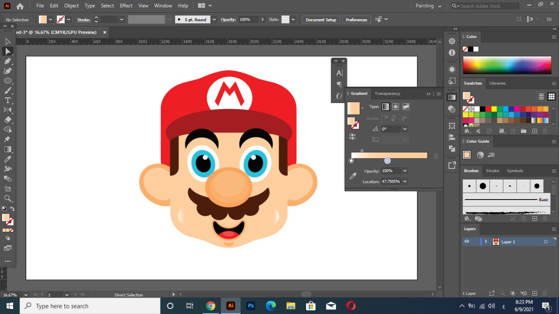Open the Painting workspace switcher
This screenshot has width=559, height=314.
pos(428,6)
